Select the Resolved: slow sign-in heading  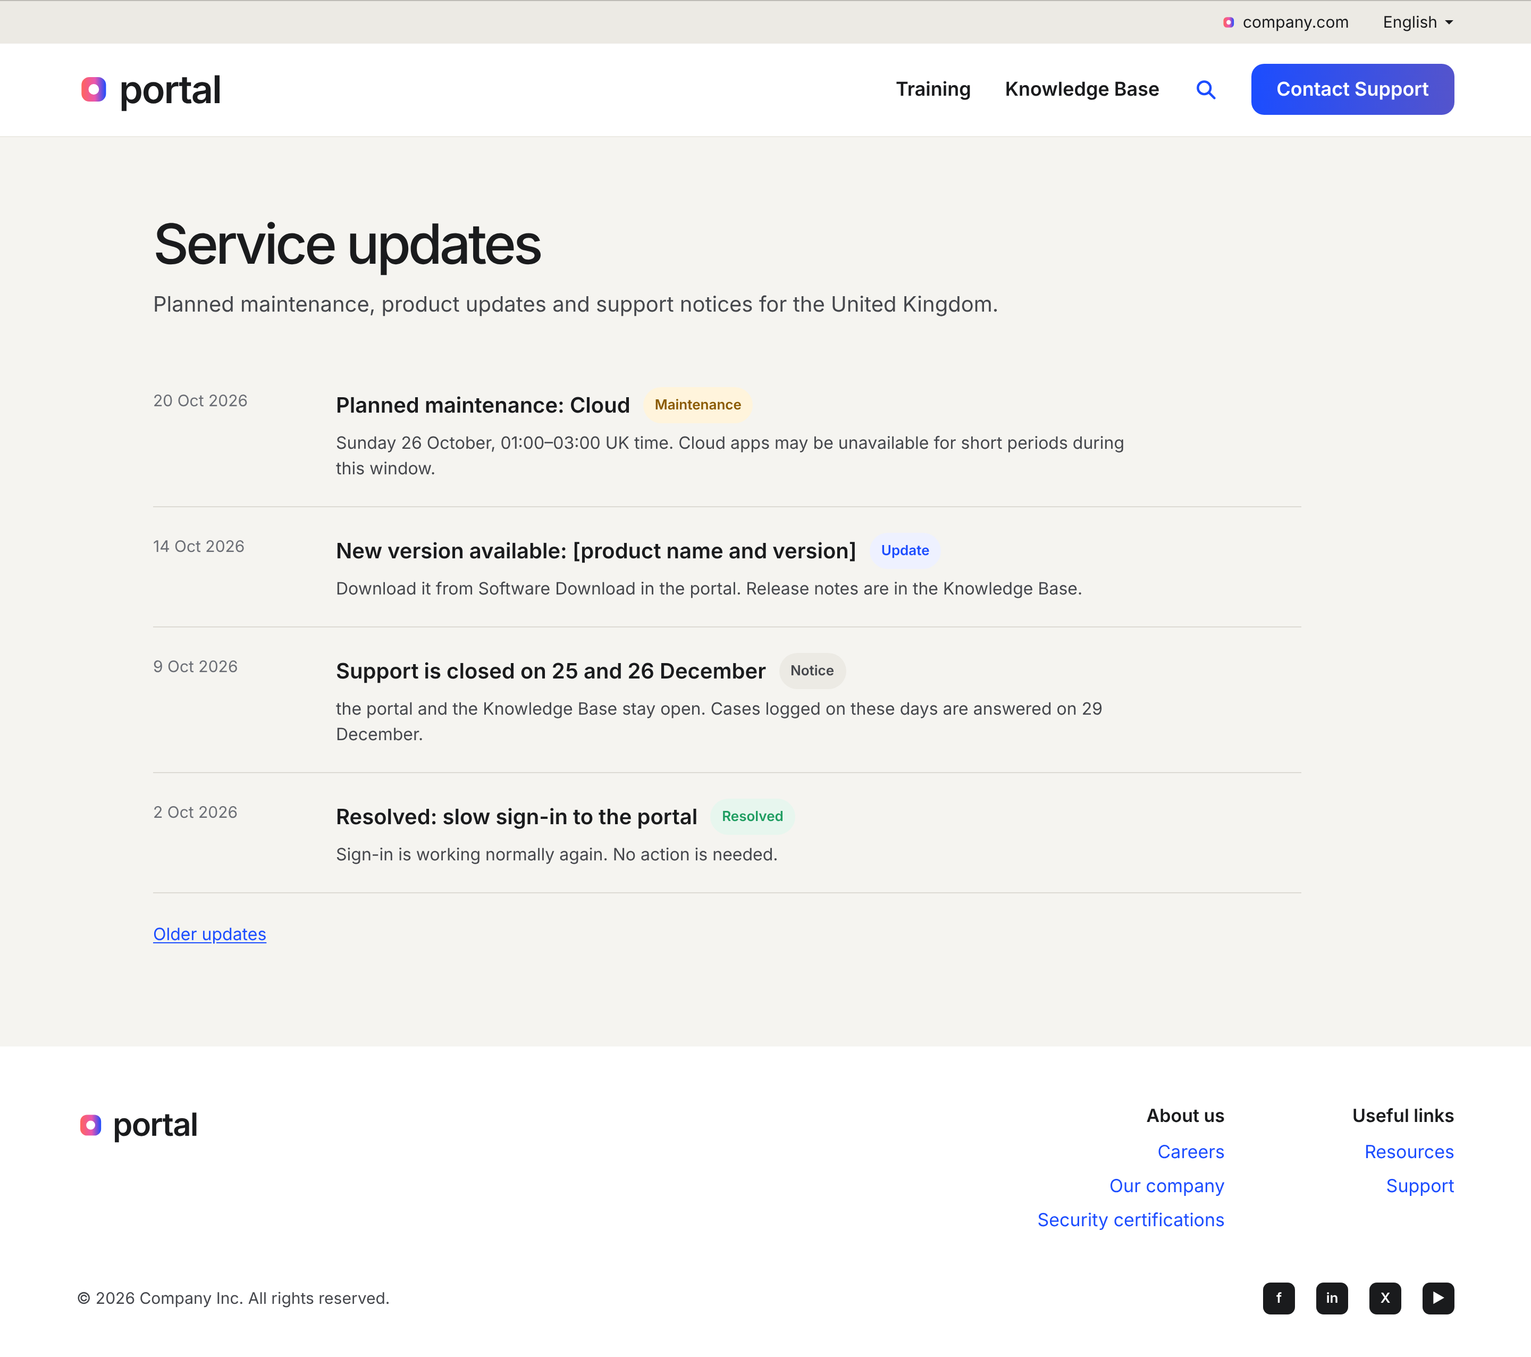(x=516, y=817)
